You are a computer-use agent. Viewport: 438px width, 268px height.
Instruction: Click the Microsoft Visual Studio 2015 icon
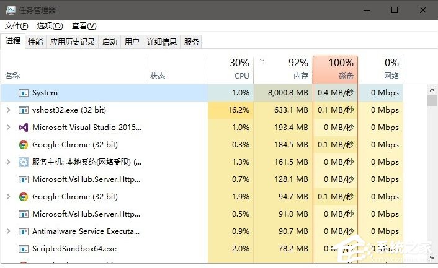pyautogui.click(x=24, y=128)
